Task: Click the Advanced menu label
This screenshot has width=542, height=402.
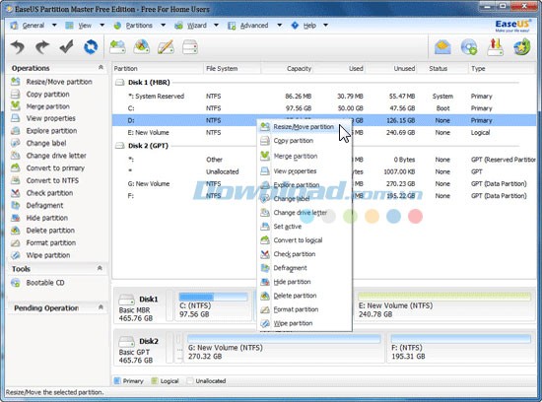Action: point(254,26)
